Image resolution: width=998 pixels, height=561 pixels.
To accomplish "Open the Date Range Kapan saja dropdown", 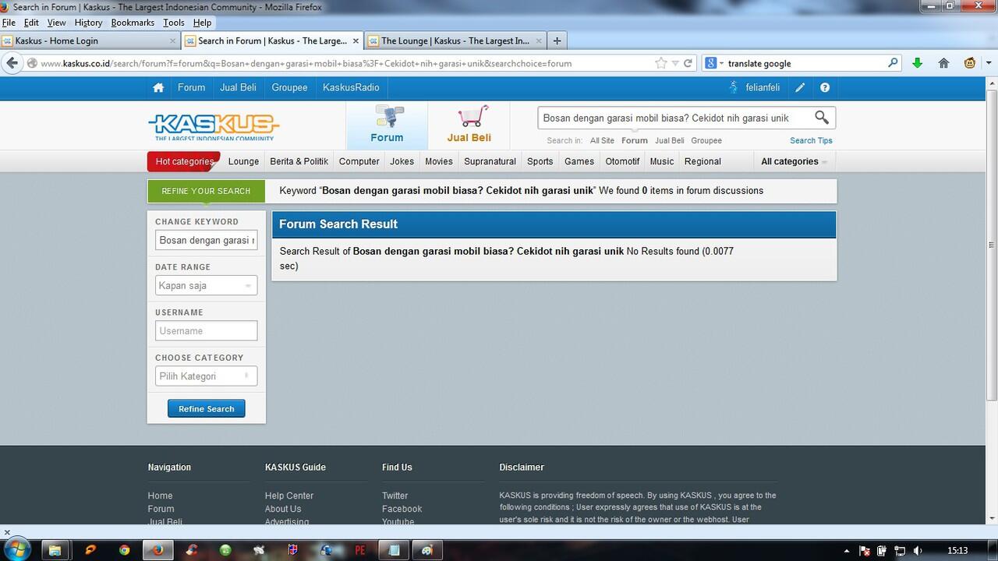I will [206, 286].
